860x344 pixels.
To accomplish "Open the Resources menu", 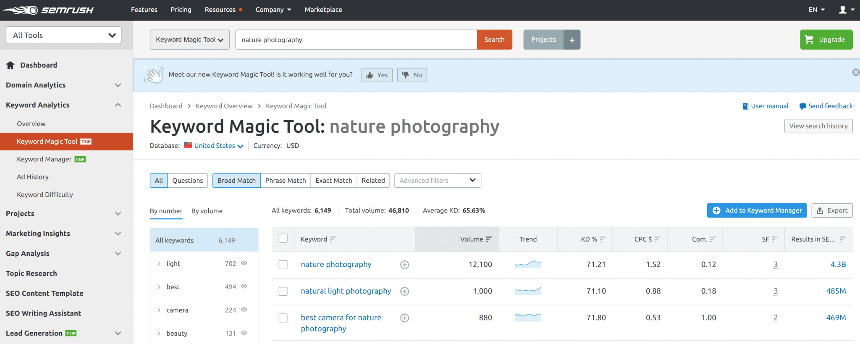I will point(223,10).
